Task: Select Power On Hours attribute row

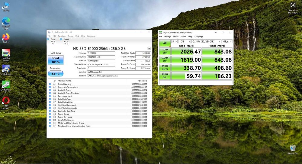Action: point(98,117)
